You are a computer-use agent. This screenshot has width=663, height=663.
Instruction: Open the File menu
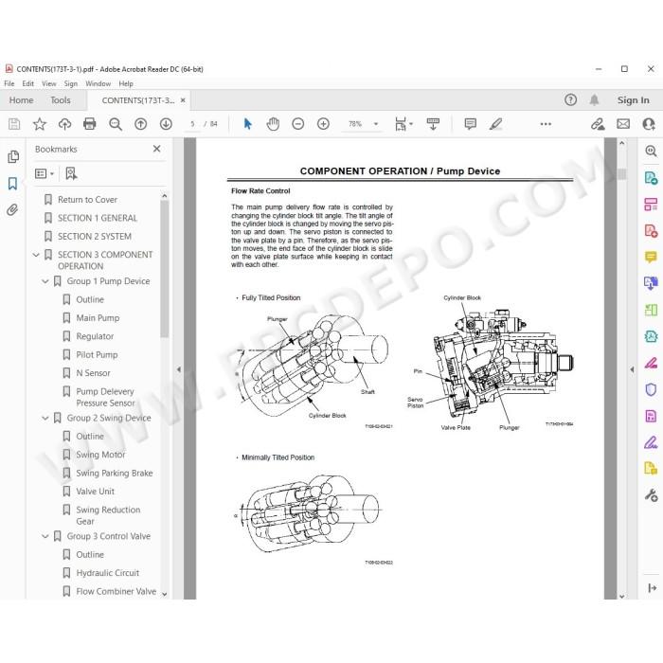9,83
